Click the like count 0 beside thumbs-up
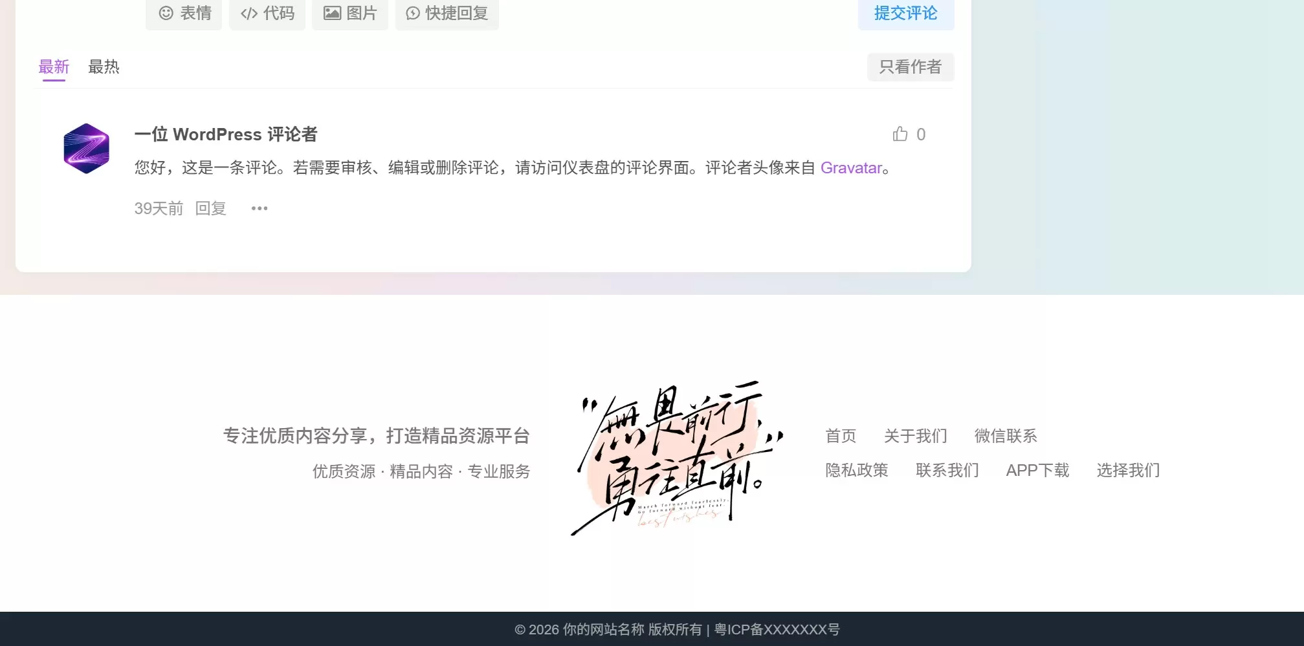This screenshot has height=646, width=1304. (921, 135)
